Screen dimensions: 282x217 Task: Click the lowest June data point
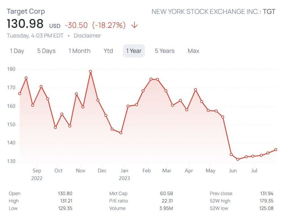point(238,159)
